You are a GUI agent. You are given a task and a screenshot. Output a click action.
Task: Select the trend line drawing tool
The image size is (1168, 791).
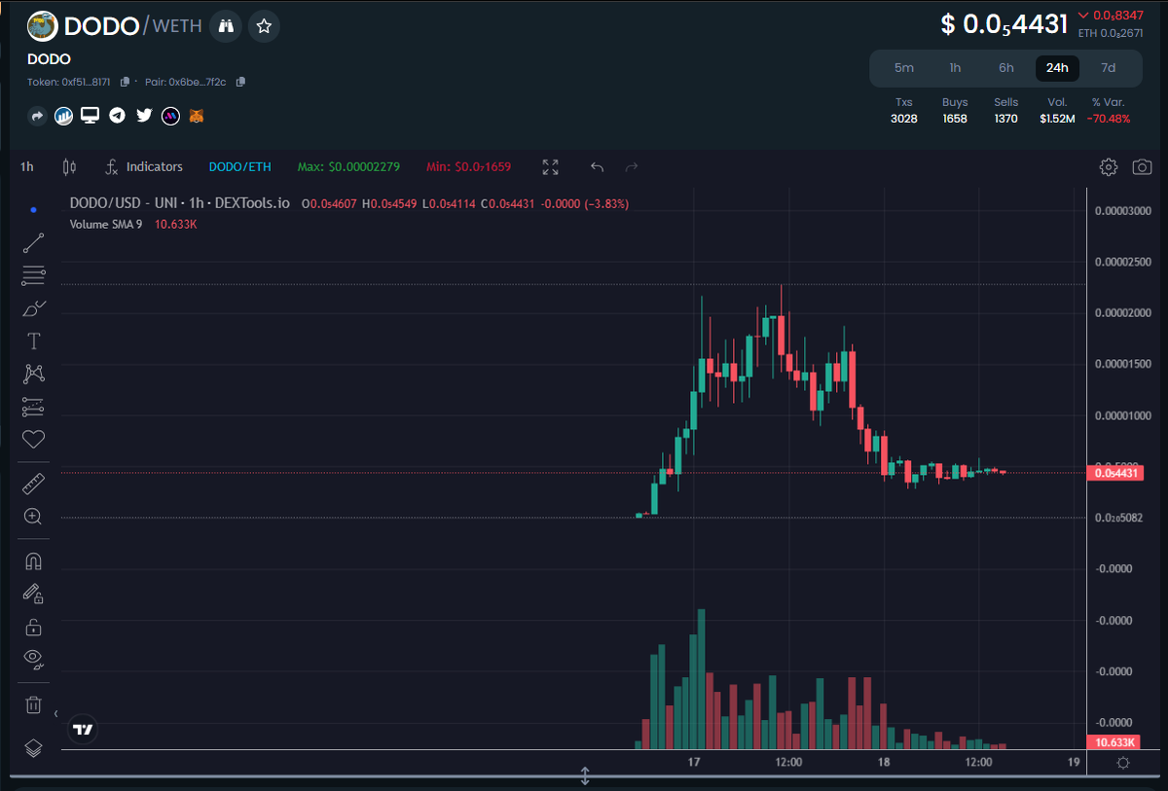[33, 243]
